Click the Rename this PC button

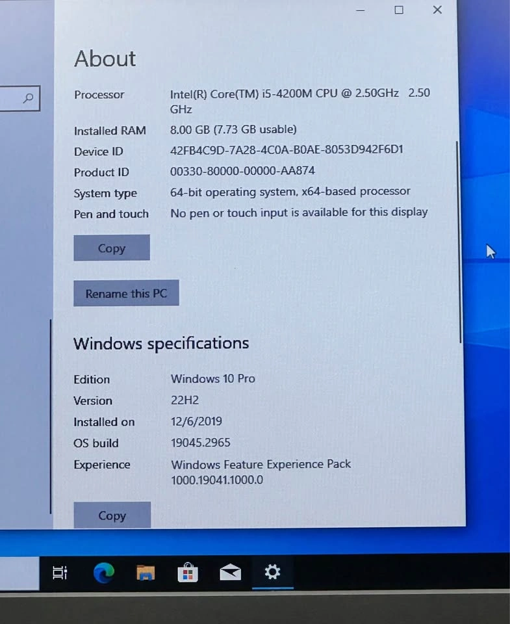126,293
